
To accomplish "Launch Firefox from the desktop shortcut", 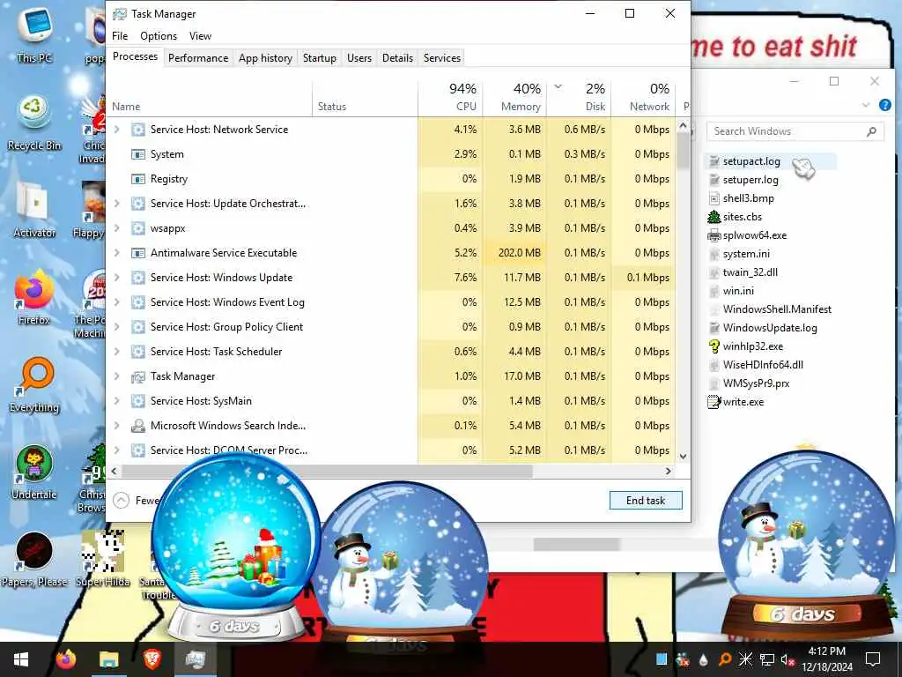I will tap(33, 298).
